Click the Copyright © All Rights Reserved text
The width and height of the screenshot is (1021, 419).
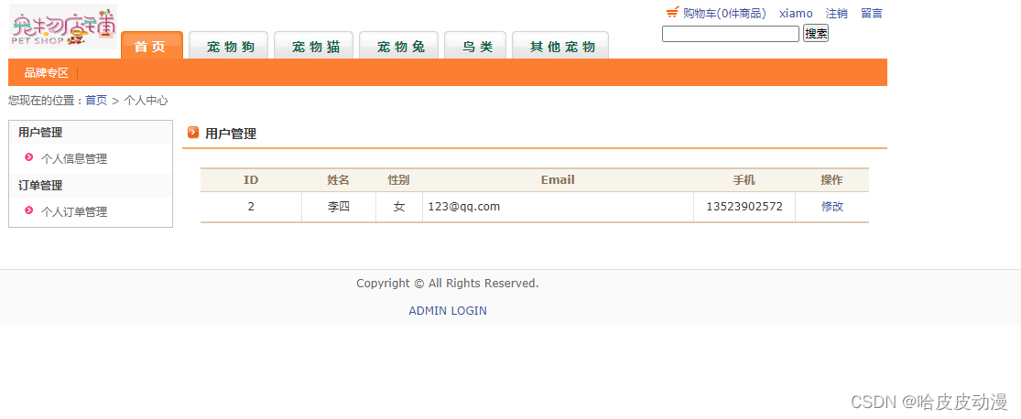click(x=448, y=283)
